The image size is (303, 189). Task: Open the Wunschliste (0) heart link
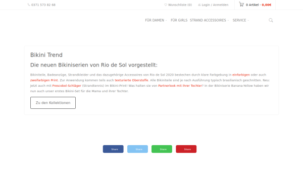coord(178,5)
